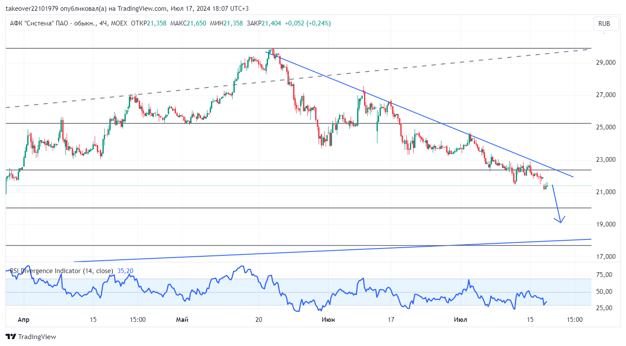Click the 29,000 price axis label
The width and height of the screenshot is (626, 346).
tap(605, 63)
